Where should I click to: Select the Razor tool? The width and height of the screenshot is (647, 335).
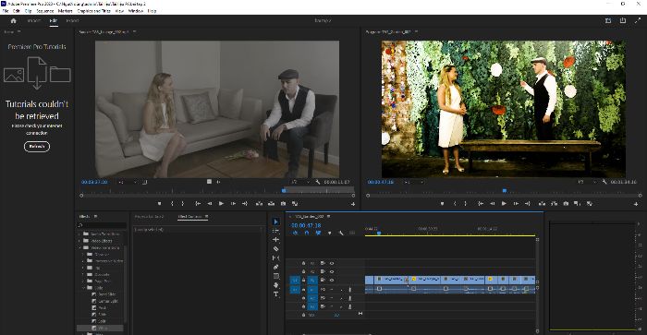pyautogui.click(x=275, y=249)
